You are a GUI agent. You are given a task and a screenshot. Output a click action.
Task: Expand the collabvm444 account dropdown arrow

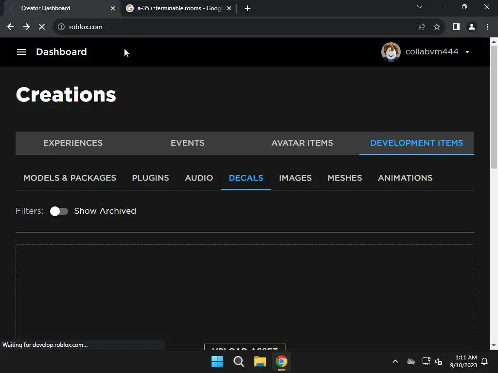[x=467, y=52]
